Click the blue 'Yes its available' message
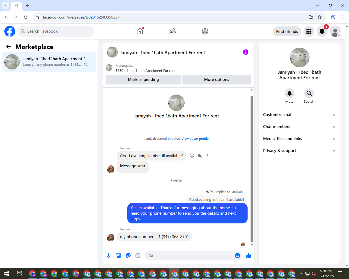 187,213
